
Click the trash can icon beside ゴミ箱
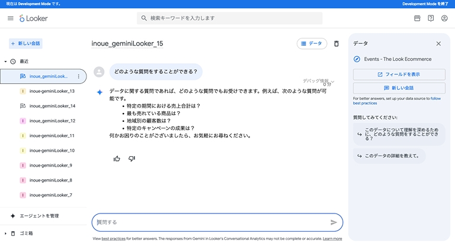13,233
